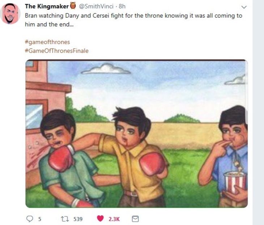
Task: View the 2.3K likes count
Action: click(114, 219)
